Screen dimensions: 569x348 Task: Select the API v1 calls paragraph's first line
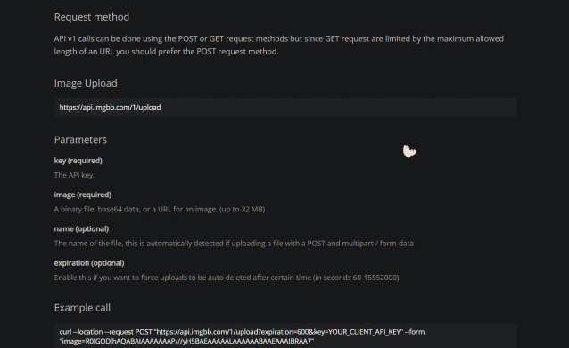pyautogui.click(x=278, y=39)
